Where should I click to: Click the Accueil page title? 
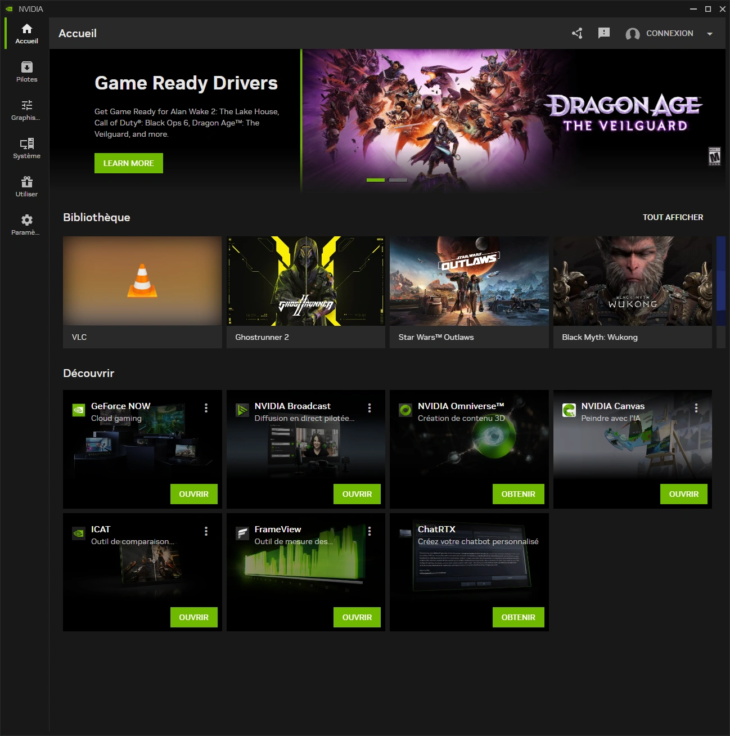pyautogui.click(x=78, y=33)
